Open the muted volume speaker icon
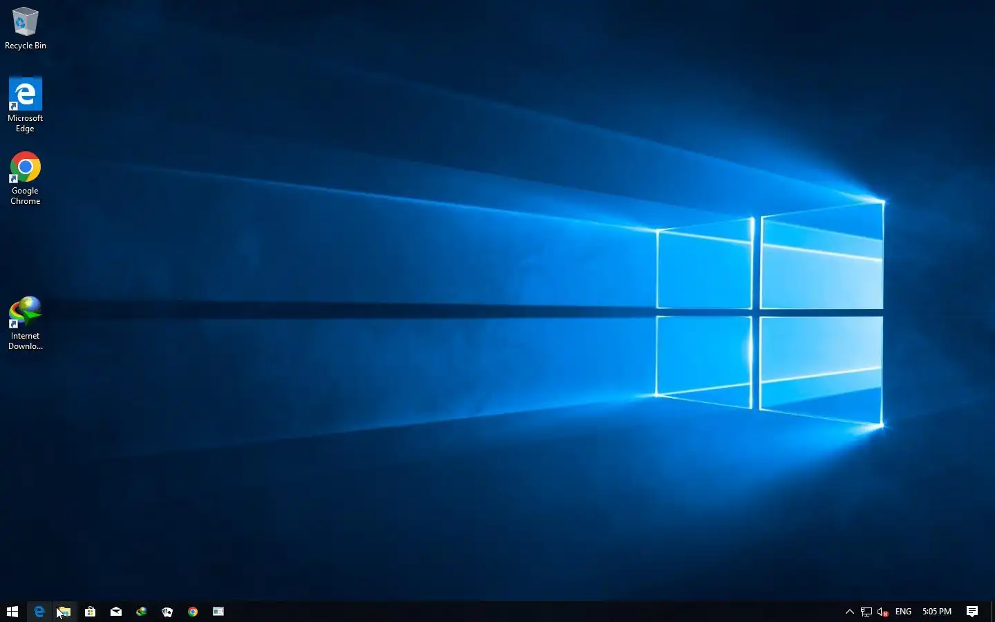This screenshot has height=622, width=995. (x=882, y=612)
